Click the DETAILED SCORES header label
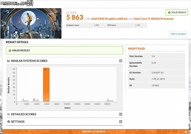Viewport: 191px width, 134px height. point(24,114)
